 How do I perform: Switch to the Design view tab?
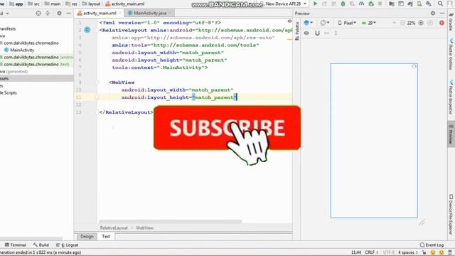pos(87,236)
